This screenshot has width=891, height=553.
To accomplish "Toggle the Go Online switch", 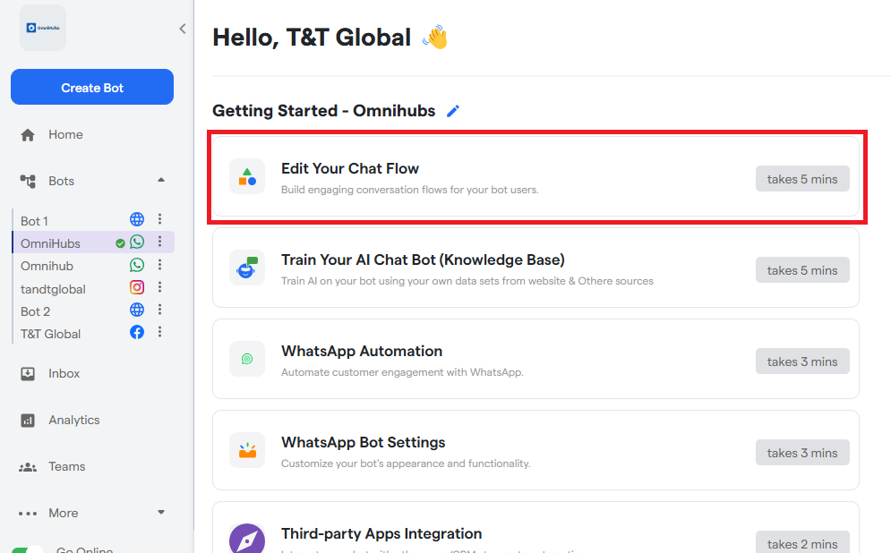I will click(x=27, y=548).
